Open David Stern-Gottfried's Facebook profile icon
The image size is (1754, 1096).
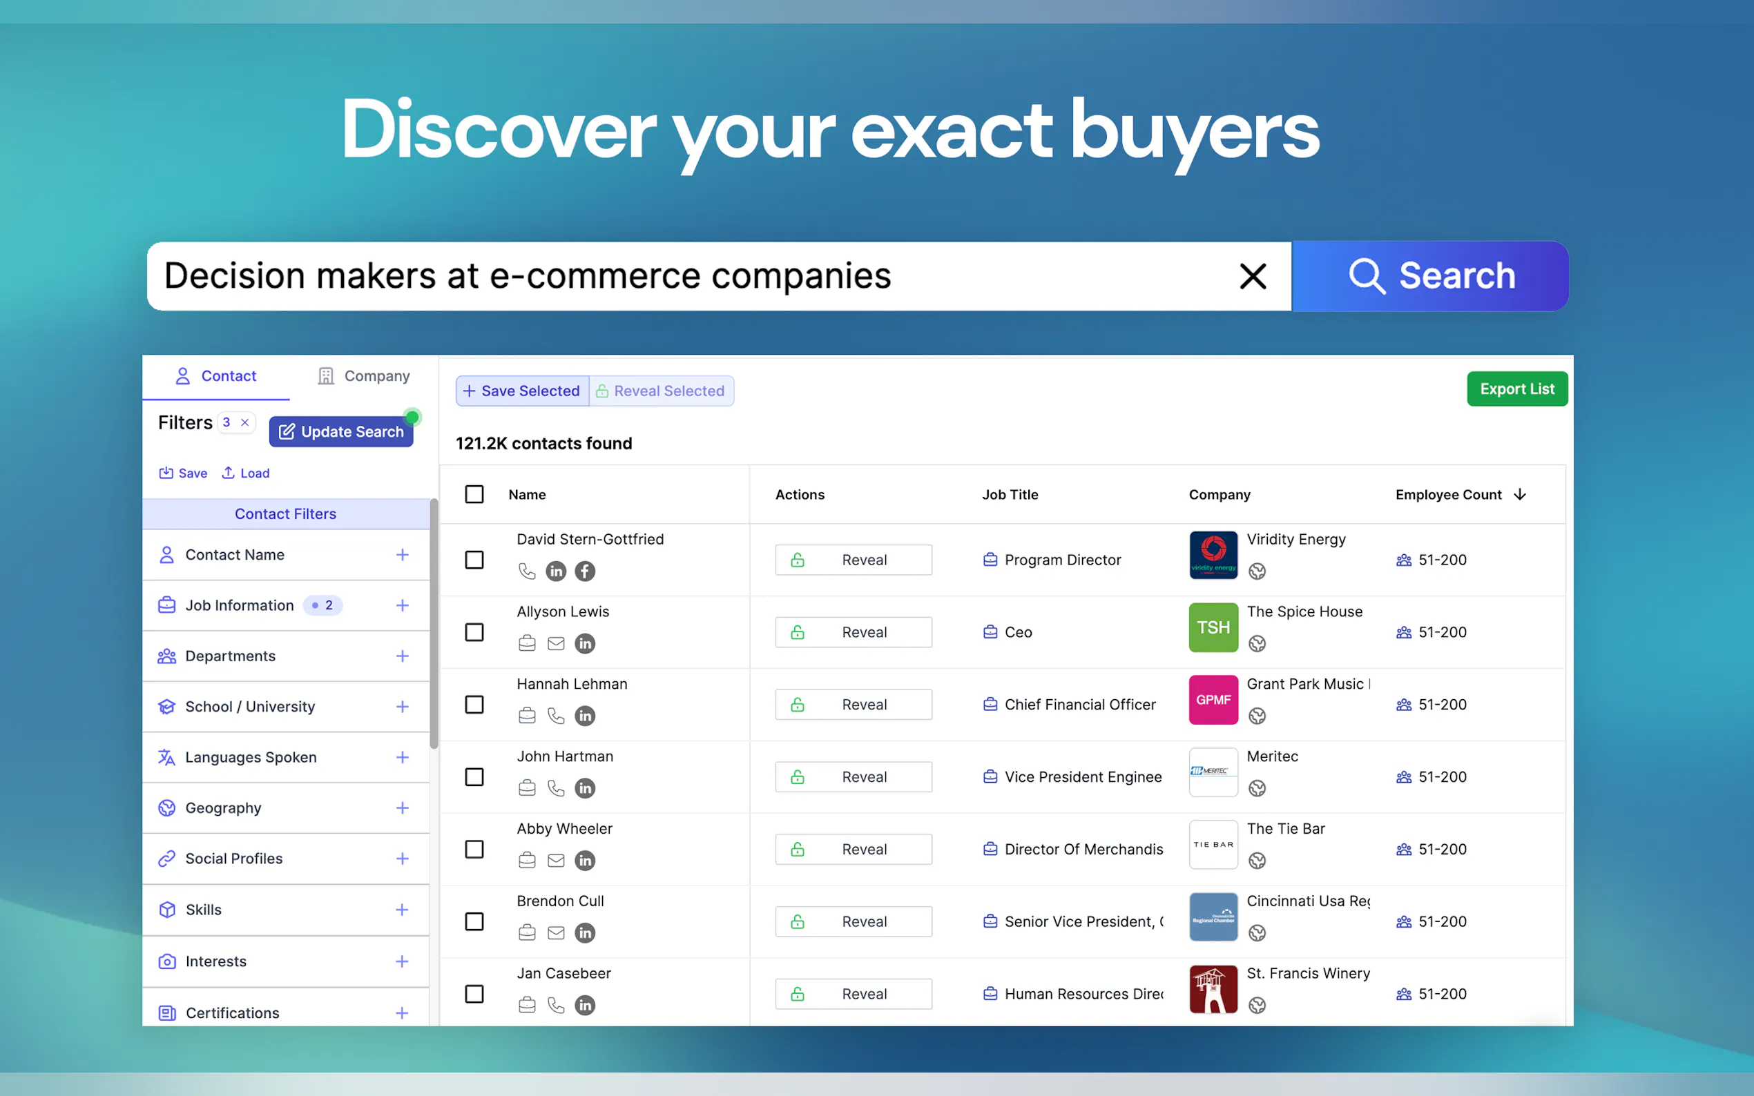tap(584, 571)
